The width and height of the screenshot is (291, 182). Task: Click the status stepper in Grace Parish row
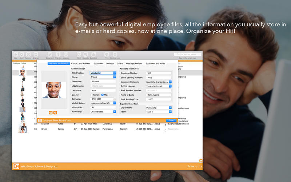tap(166, 130)
